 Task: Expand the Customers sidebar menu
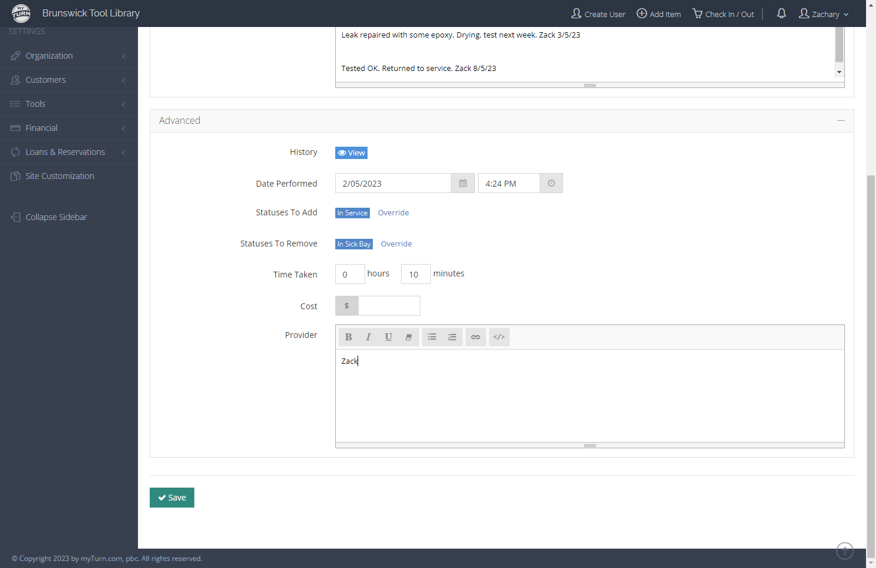69,80
